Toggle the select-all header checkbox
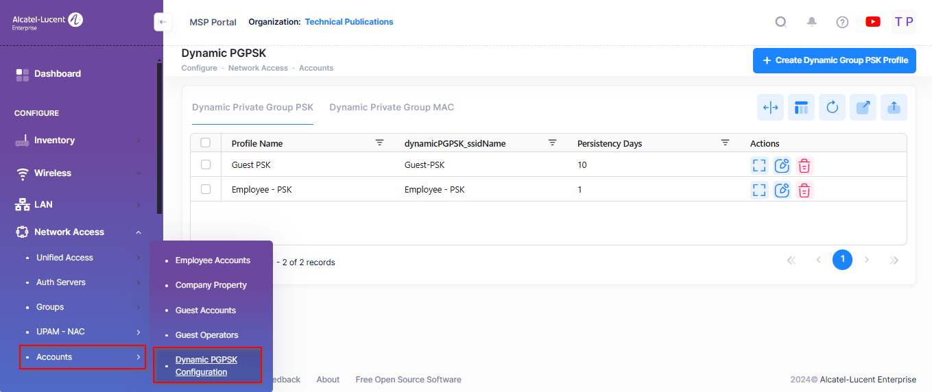The image size is (932, 392). coord(206,143)
